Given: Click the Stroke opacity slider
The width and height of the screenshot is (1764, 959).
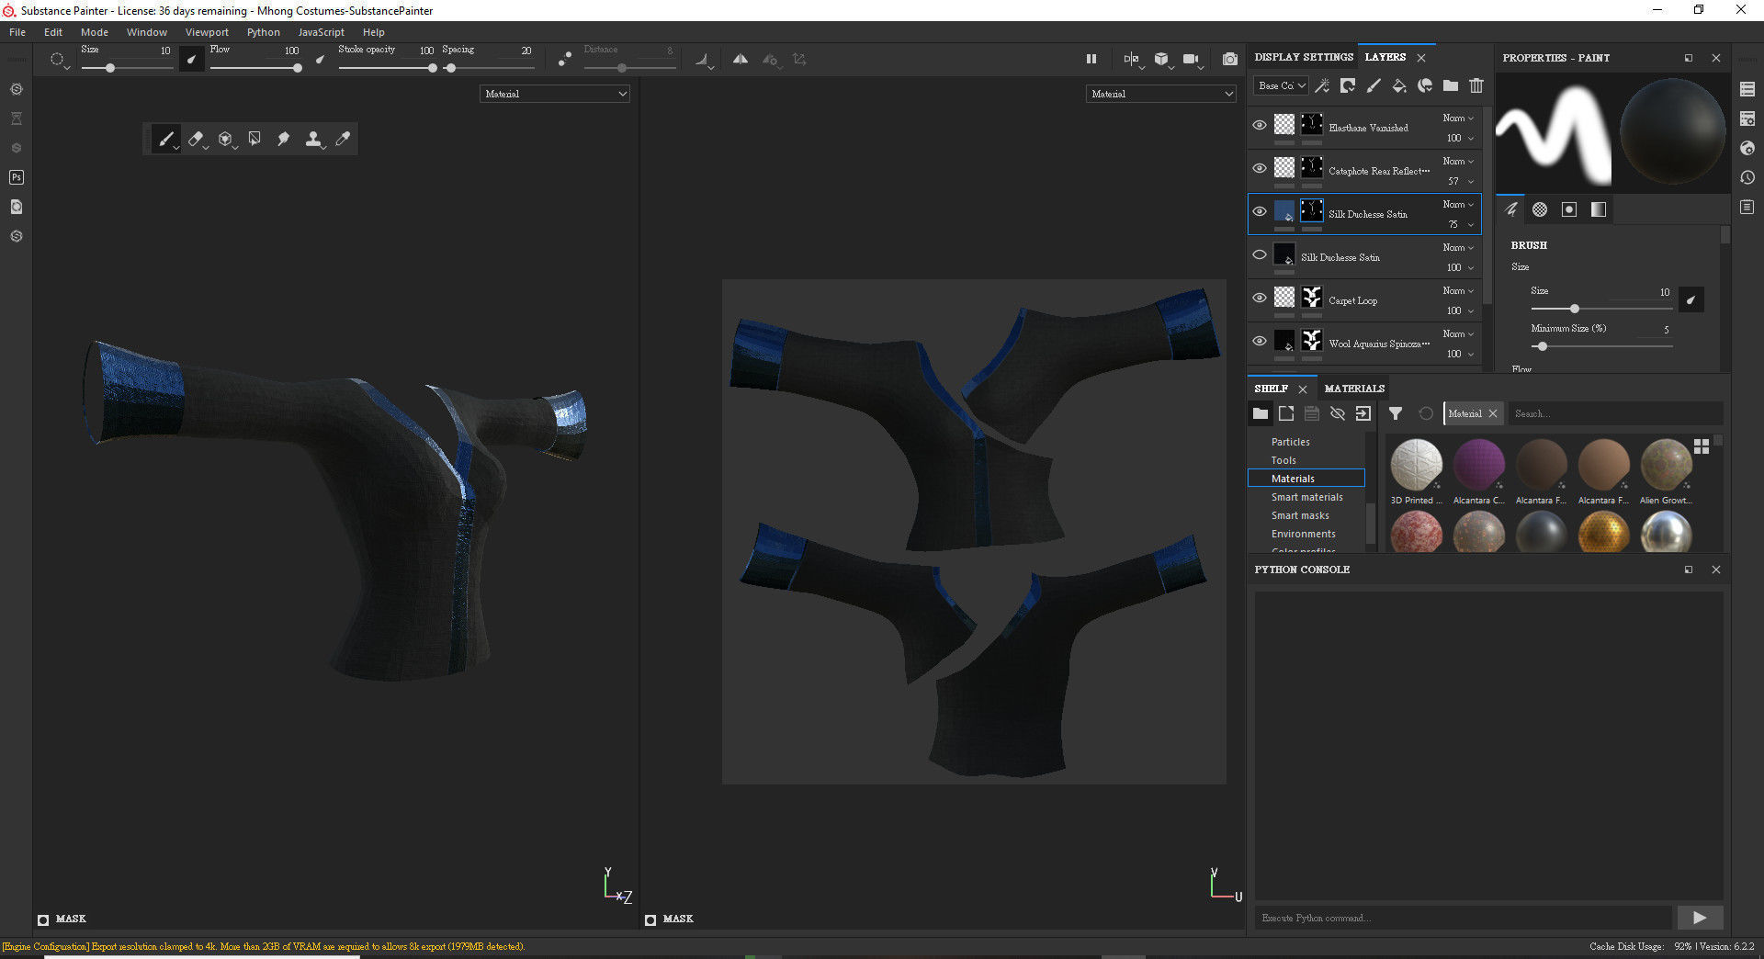Looking at the screenshot, I should (x=387, y=68).
